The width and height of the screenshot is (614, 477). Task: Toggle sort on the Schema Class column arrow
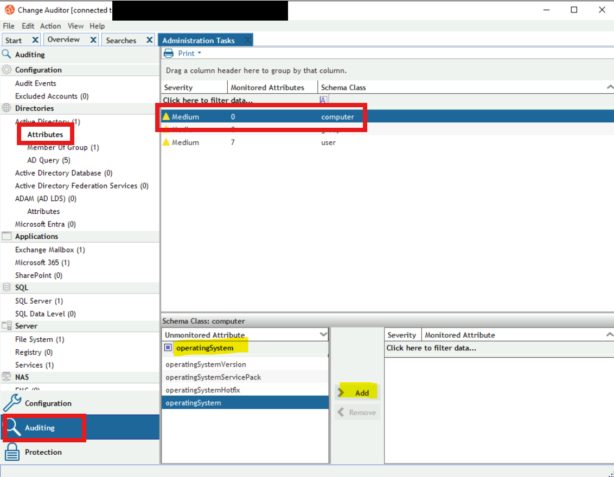610,87
